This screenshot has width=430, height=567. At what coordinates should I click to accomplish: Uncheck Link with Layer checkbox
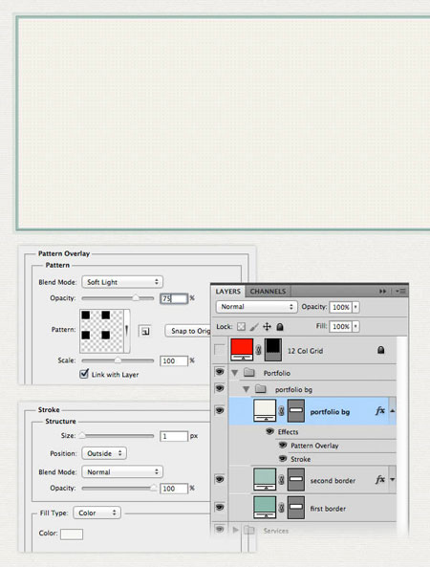84,374
